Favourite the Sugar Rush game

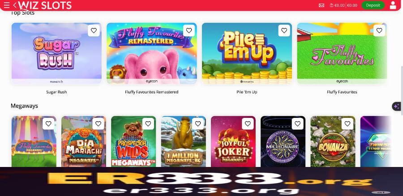coord(94,31)
